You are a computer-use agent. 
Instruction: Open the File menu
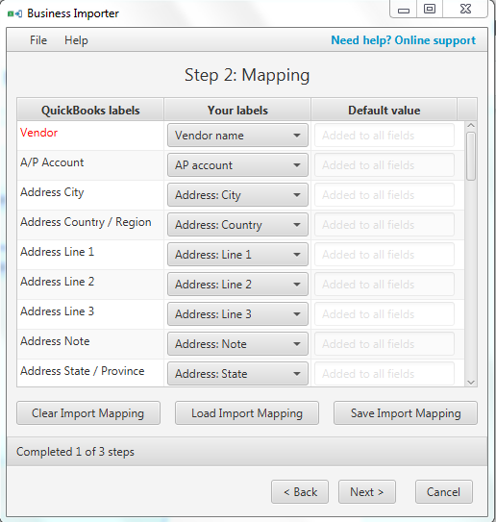[x=38, y=40]
